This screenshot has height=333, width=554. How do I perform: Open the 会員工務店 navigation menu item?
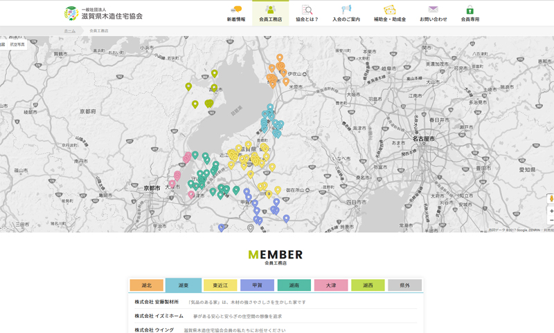point(270,13)
